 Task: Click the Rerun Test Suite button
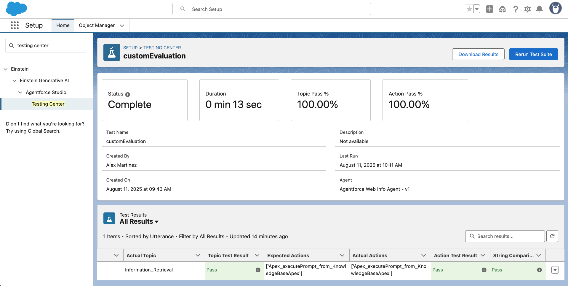(533, 54)
